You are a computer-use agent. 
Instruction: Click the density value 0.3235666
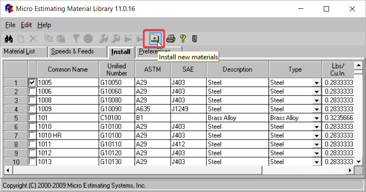click(x=338, y=118)
